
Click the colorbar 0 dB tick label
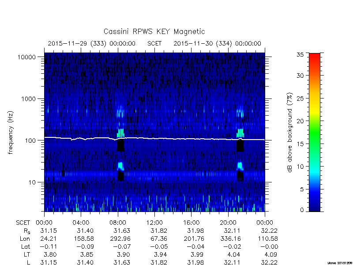pyautogui.click(x=302, y=210)
